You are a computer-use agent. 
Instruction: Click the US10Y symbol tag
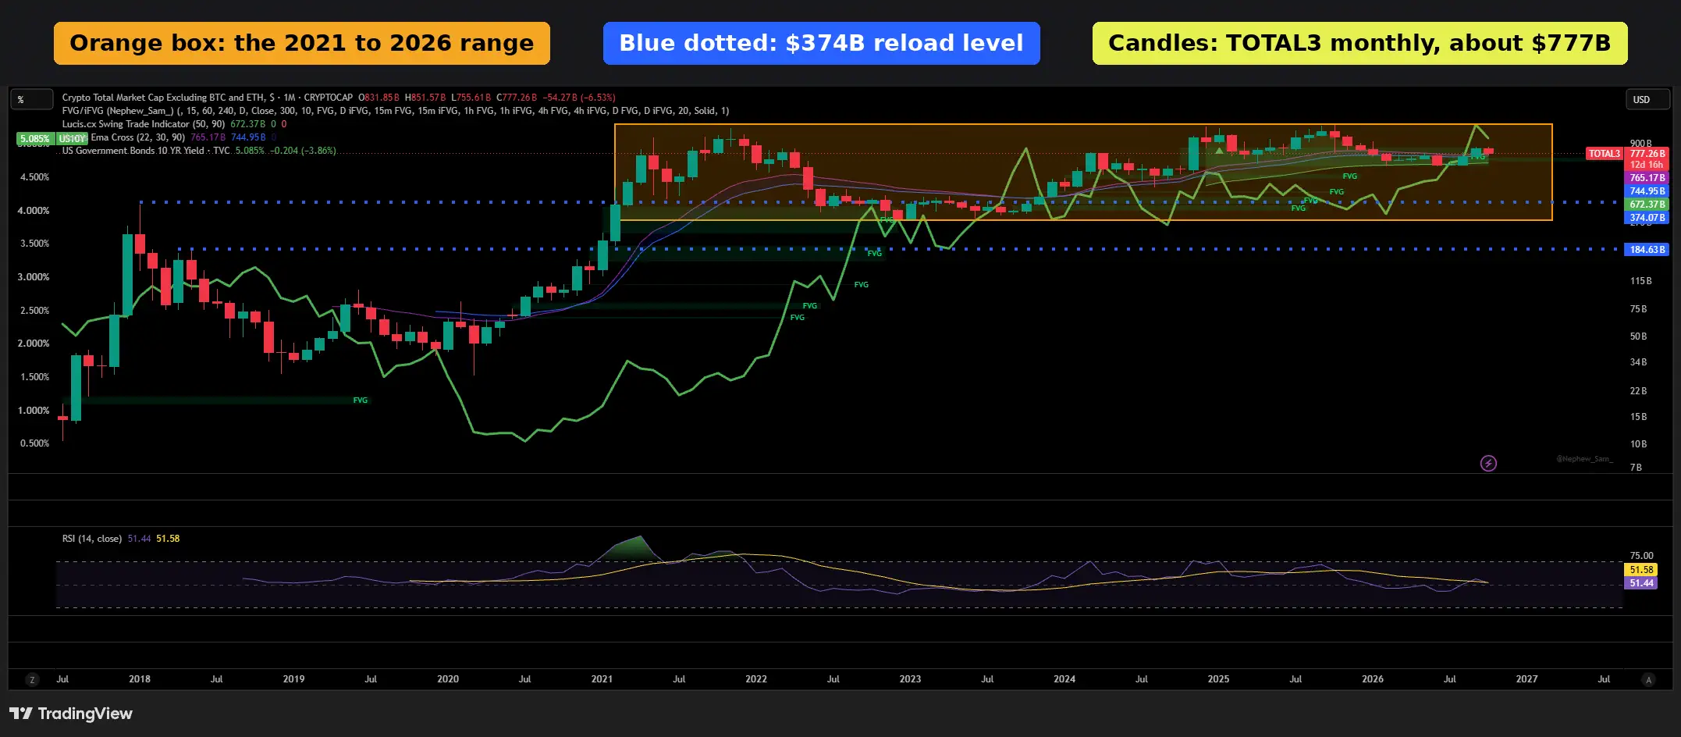click(x=72, y=139)
